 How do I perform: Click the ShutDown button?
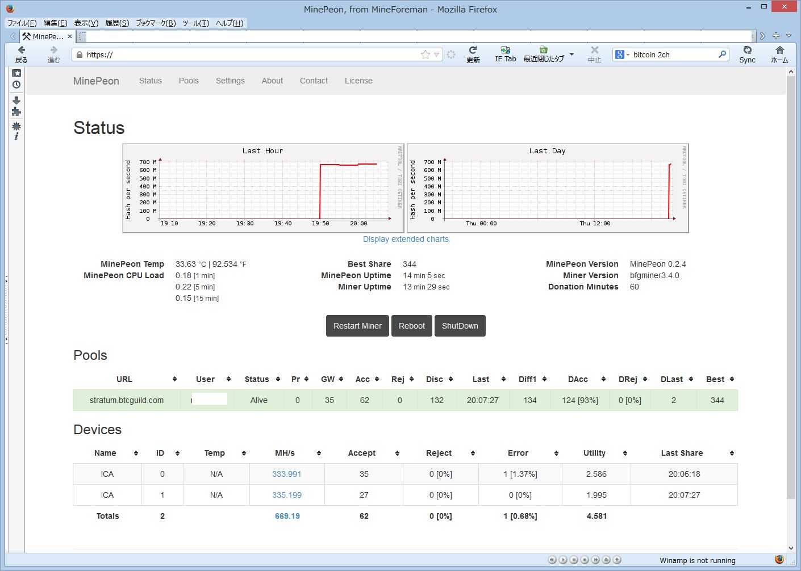[x=460, y=326]
